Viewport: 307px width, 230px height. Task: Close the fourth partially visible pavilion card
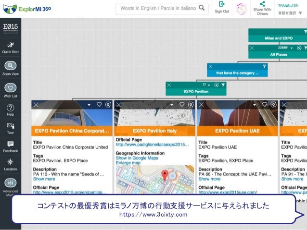coord(284,105)
